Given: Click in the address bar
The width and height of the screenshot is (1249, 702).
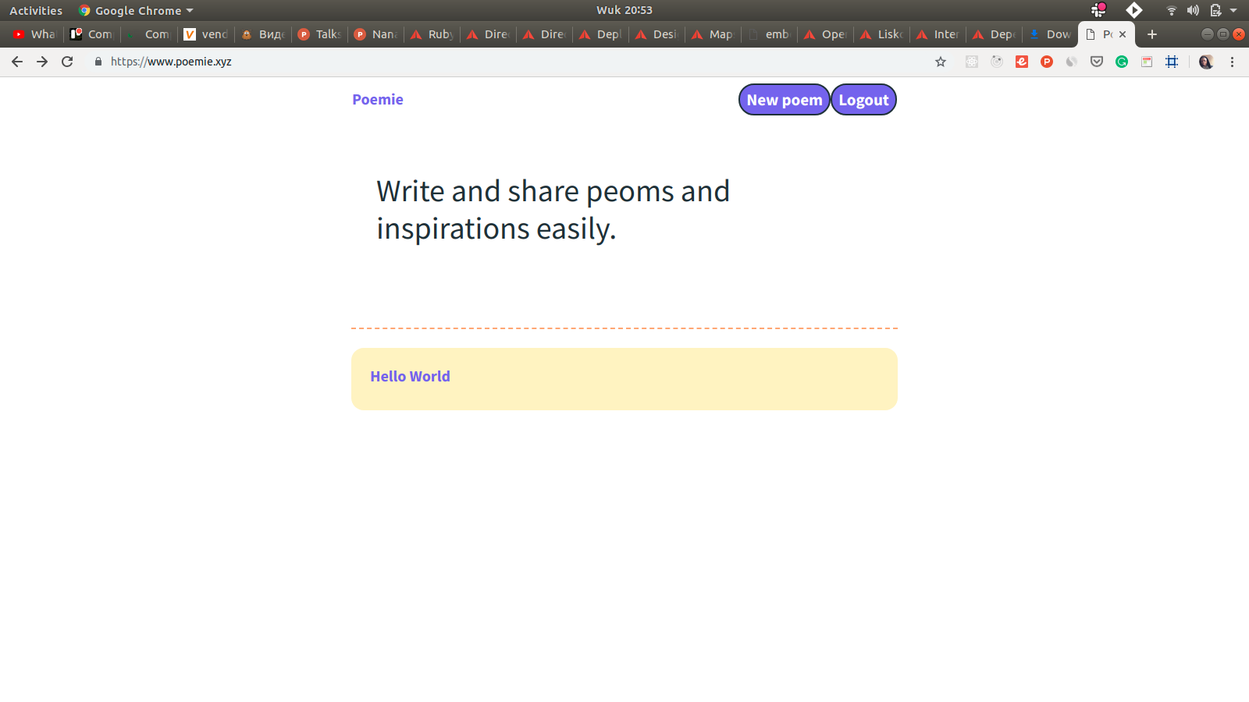Looking at the screenshot, I should point(312,62).
